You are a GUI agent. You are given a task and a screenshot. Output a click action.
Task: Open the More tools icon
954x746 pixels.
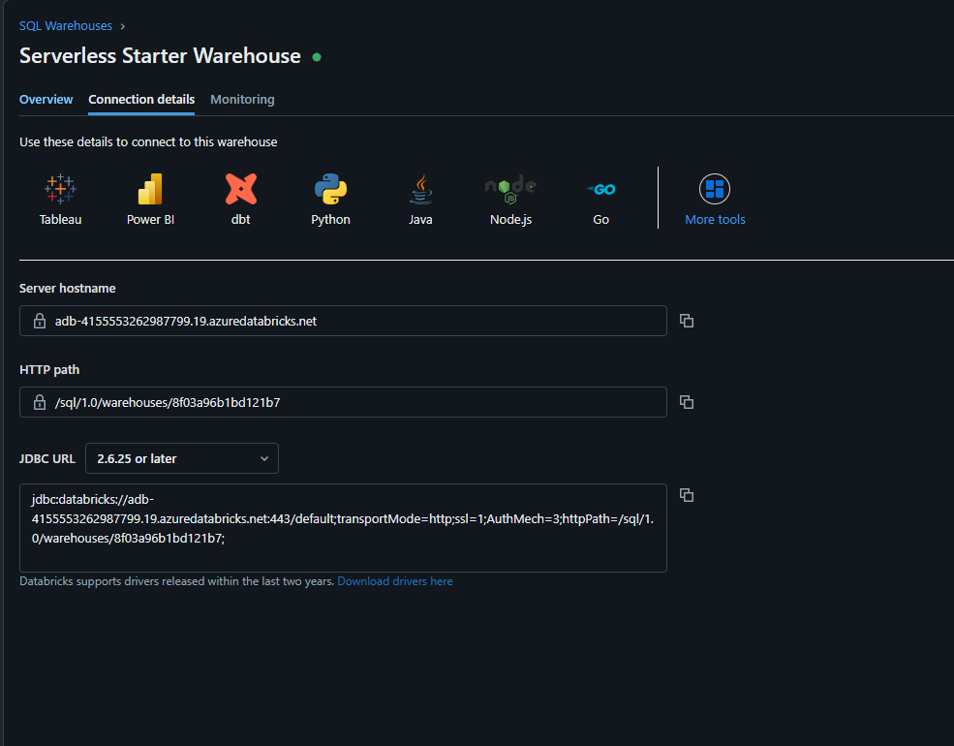[x=715, y=190]
